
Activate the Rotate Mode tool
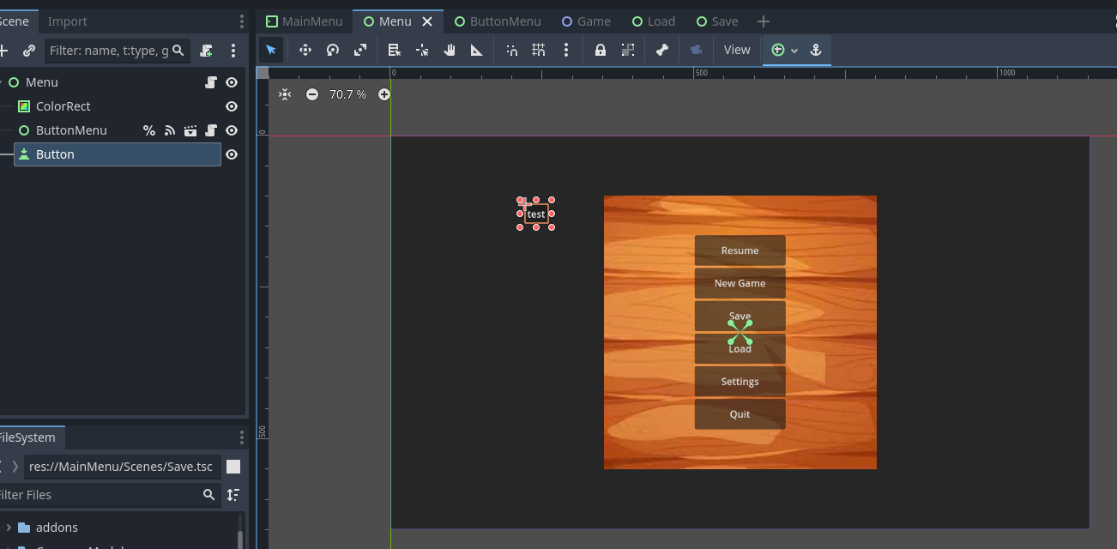point(333,50)
